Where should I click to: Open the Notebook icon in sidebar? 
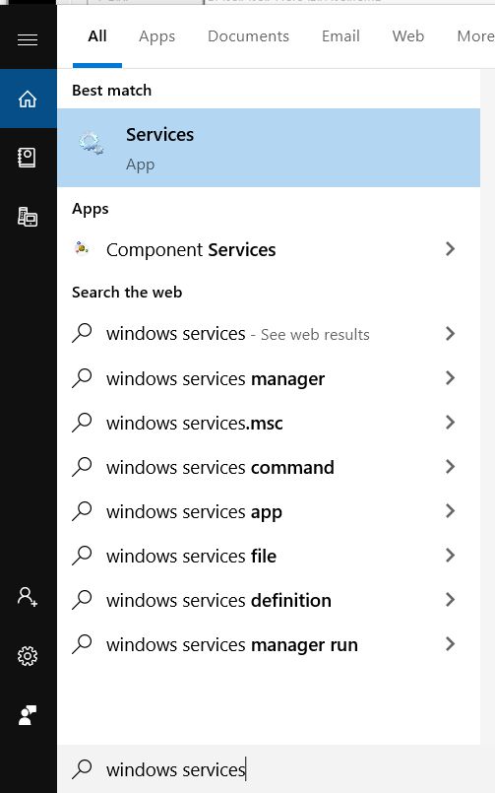[28, 158]
